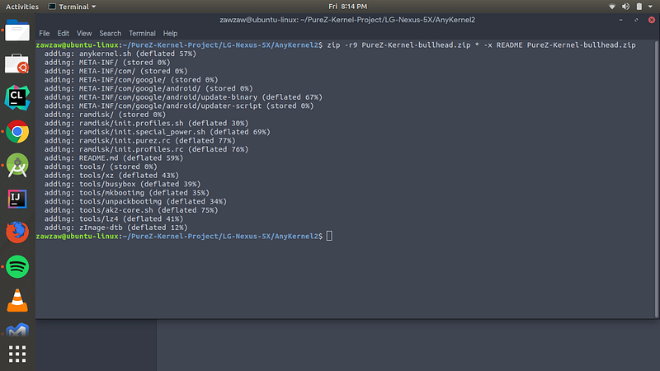Launch IntelliJ IDEA from the dock
This screenshot has width=660, height=371.
[x=17, y=199]
